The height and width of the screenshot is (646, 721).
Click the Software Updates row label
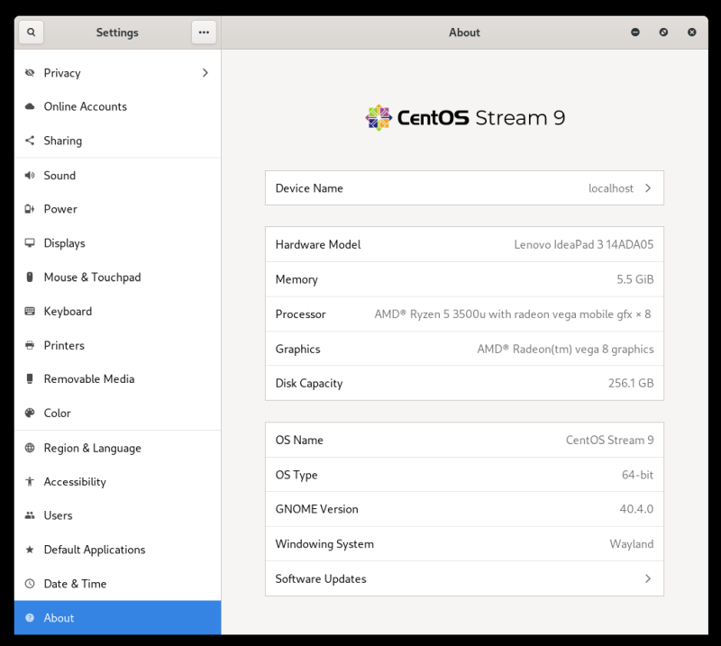(x=321, y=578)
